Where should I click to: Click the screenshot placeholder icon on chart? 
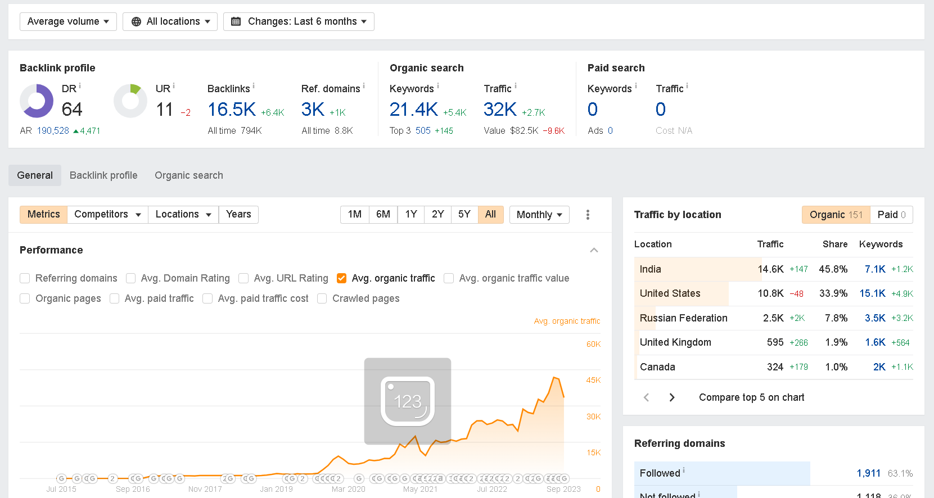(407, 401)
